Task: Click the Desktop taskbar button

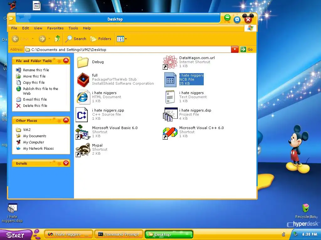Action: pos(169,234)
